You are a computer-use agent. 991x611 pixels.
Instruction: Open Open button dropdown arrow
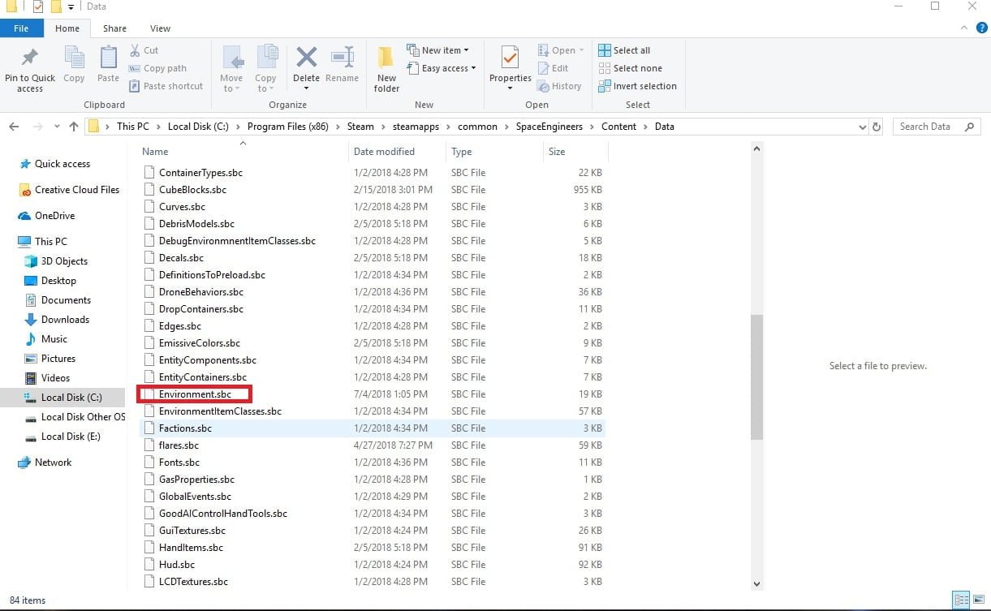click(582, 50)
